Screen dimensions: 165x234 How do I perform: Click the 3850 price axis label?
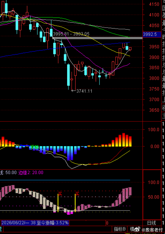click(154, 68)
